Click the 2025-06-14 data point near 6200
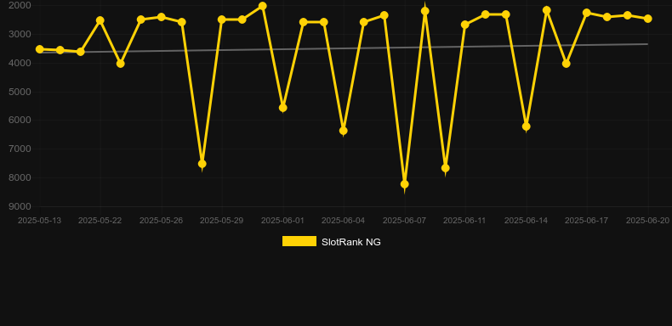The height and width of the screenshot is (326, 672). coord(527,126)
